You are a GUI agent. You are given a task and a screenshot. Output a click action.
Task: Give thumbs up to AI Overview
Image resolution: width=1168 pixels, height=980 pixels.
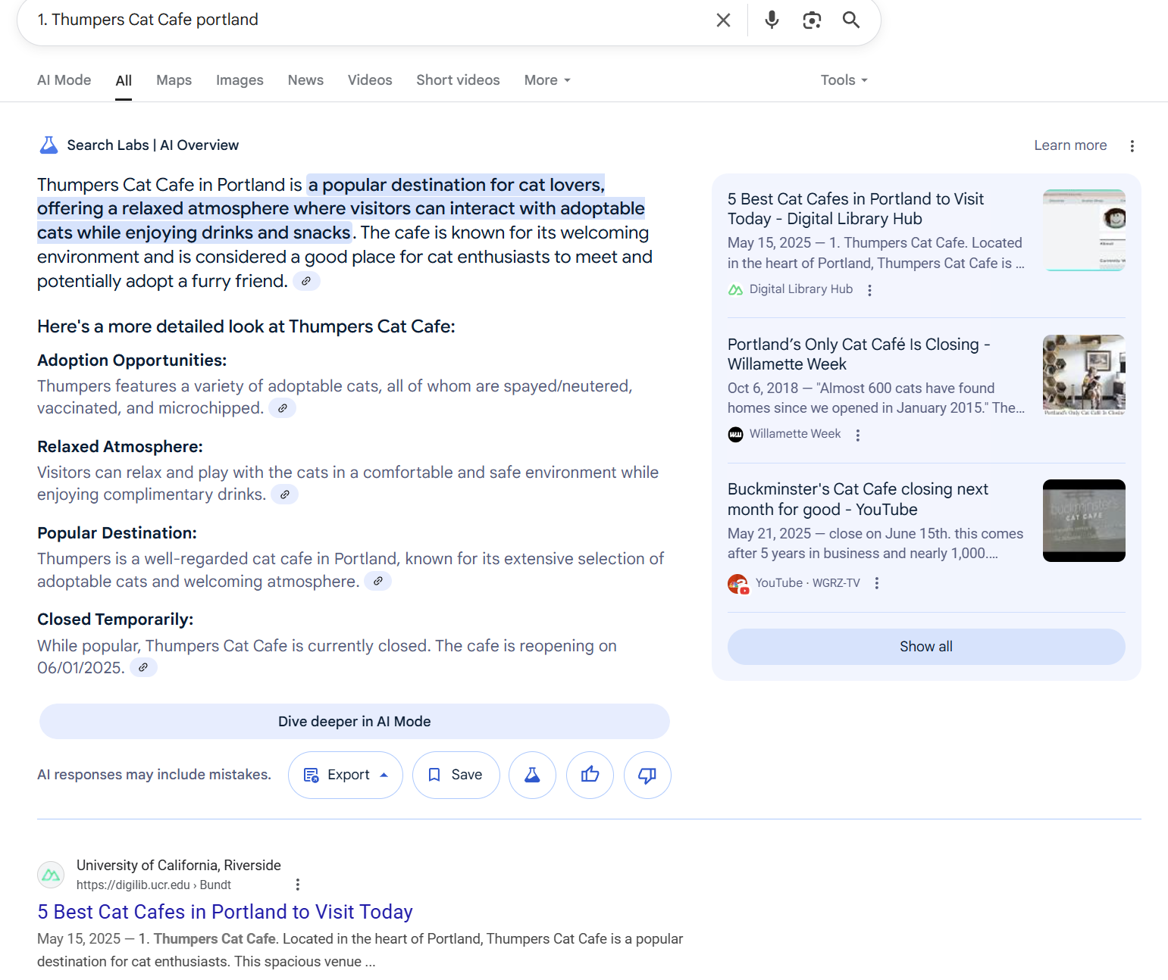pos(590,775)
